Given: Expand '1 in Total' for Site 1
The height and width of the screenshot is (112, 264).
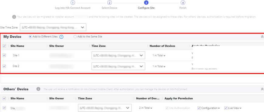Looking at the screenshot, I should pos(159,55).
